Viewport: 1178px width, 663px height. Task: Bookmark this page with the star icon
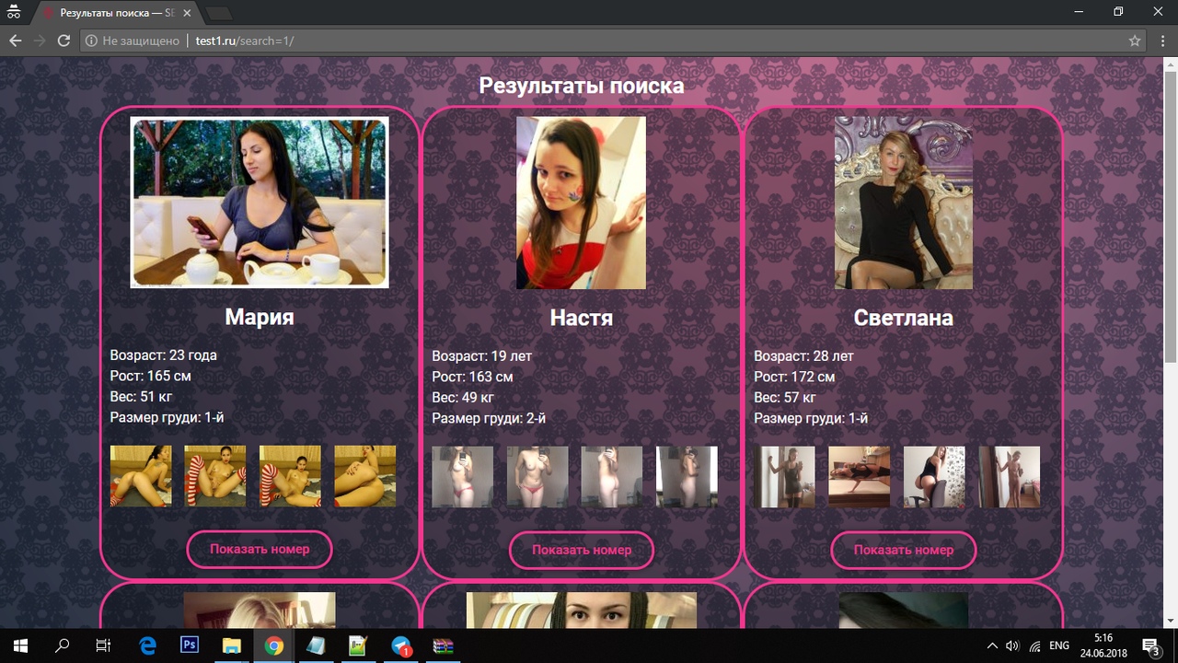pyautogui.click(x=1135, y=41)
